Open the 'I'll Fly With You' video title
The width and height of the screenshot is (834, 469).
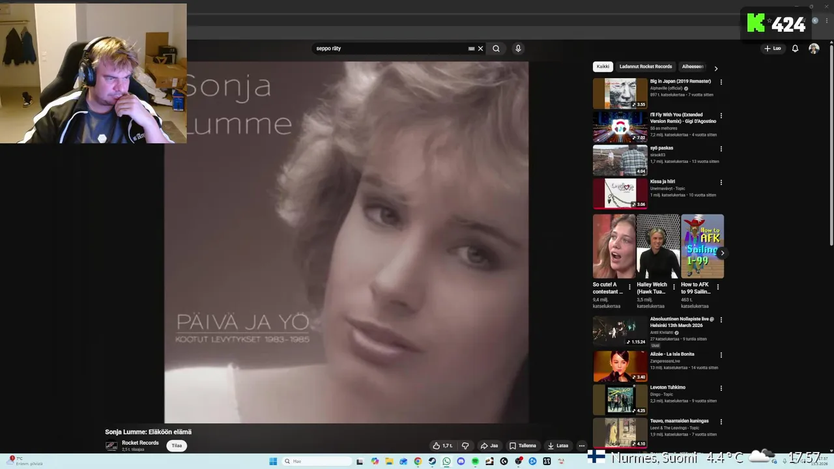(x=683, y=118)
